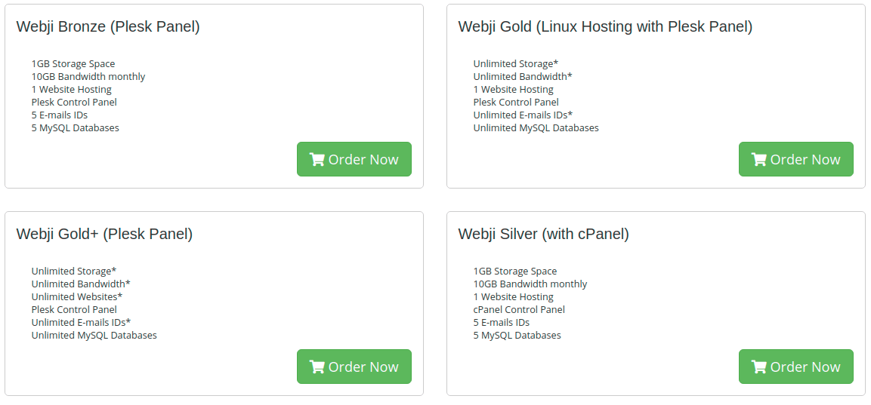Click the Webji Gold+ (Plesk Panel) title
The image size is (871, 405).
104,234
